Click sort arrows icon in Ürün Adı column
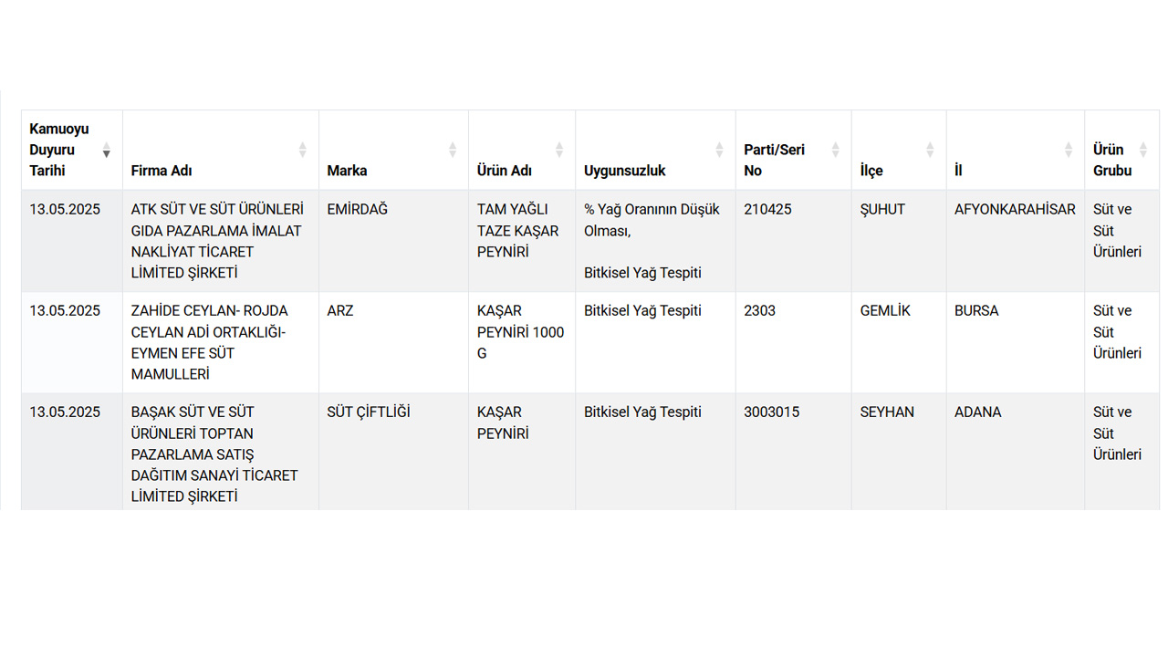The width and height of the screenshot is (1168, 657). tap(559, 150)
